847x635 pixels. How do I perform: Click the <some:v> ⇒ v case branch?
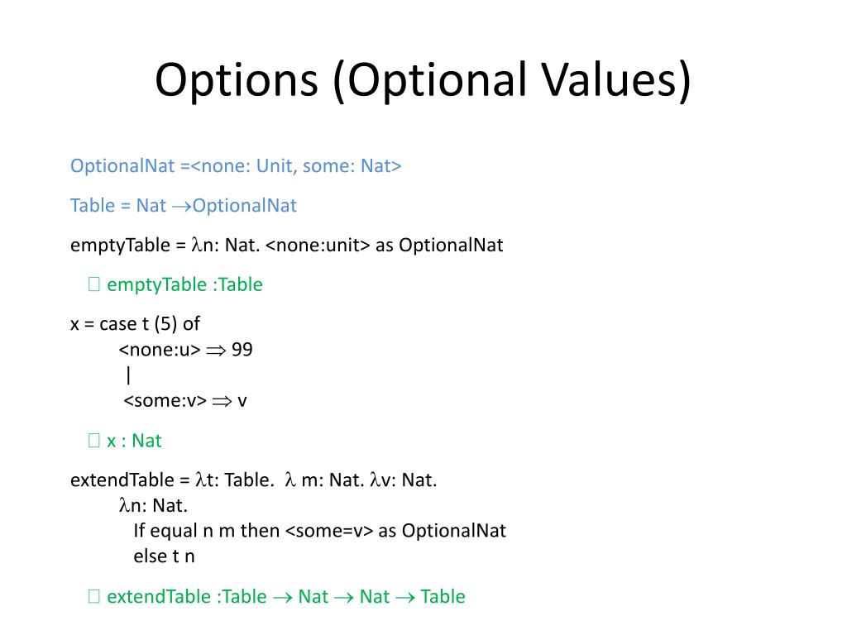(185, 401)
